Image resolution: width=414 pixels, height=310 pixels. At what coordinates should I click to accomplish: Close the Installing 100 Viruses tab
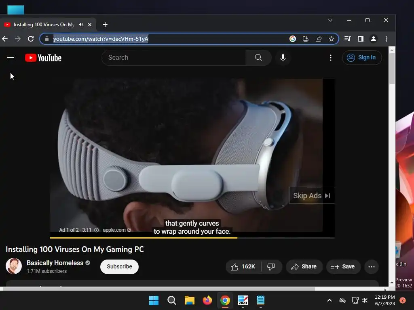(x=90, y=25)
